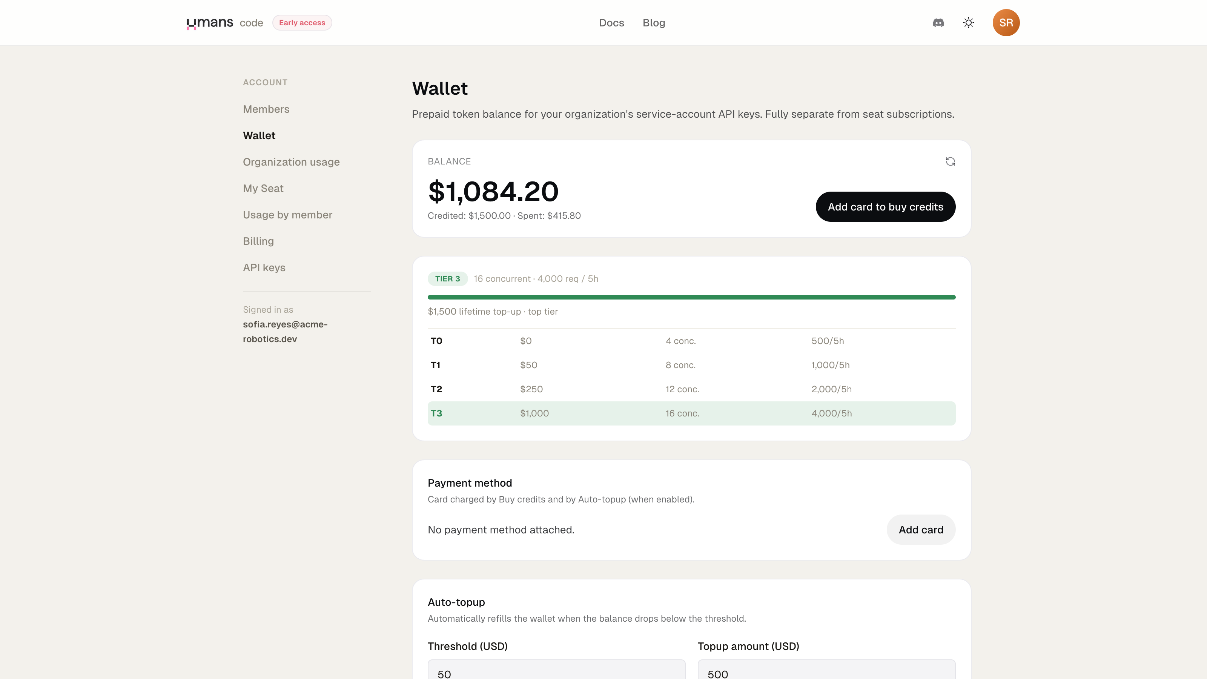Viewport: 1207px width, 679px height.
Task: Open the Blog page
Action: click(x=654, y=23)
